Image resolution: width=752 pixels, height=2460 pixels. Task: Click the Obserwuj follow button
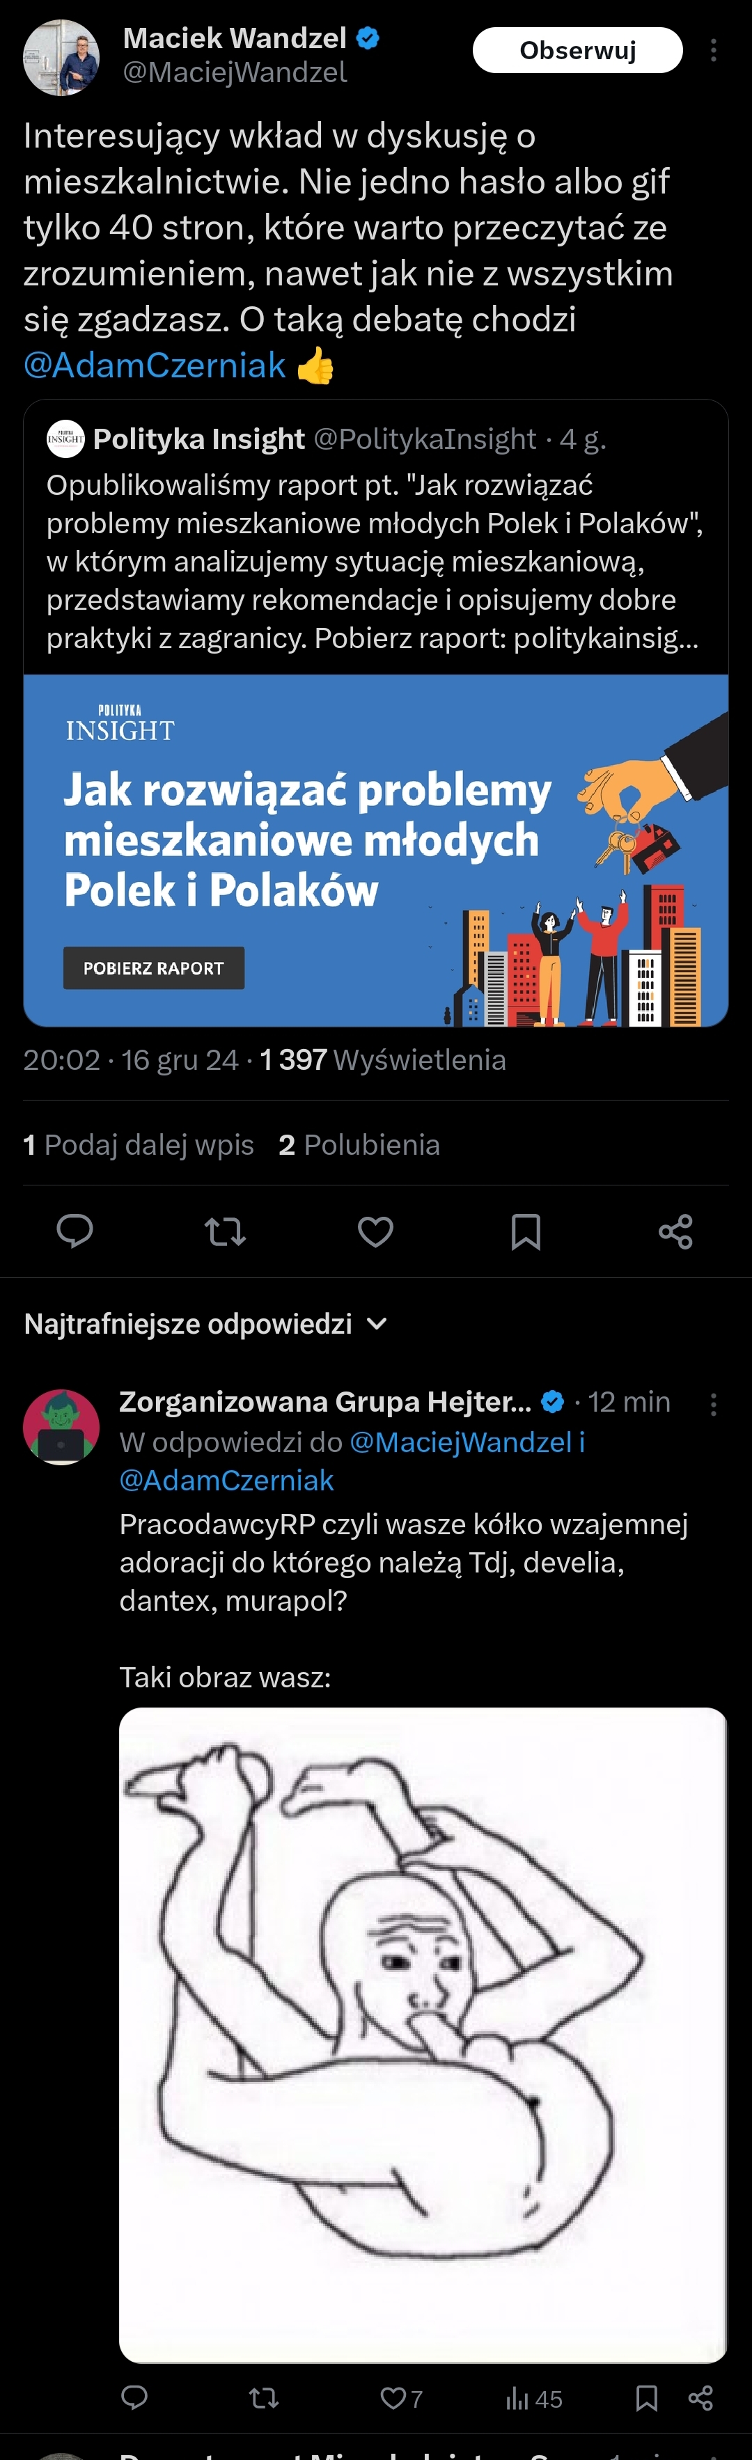coord(577,51)
